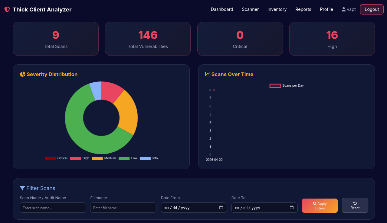Click the Total Scans stat card
The height and width of the screenshot is (223, 387).
pos(56,39)
